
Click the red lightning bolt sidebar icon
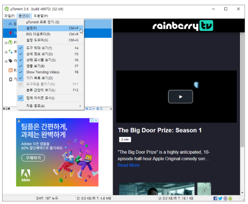[x=10, y=33]
